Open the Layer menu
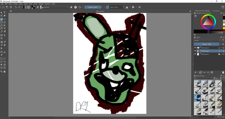 click(x=20, y=4)
